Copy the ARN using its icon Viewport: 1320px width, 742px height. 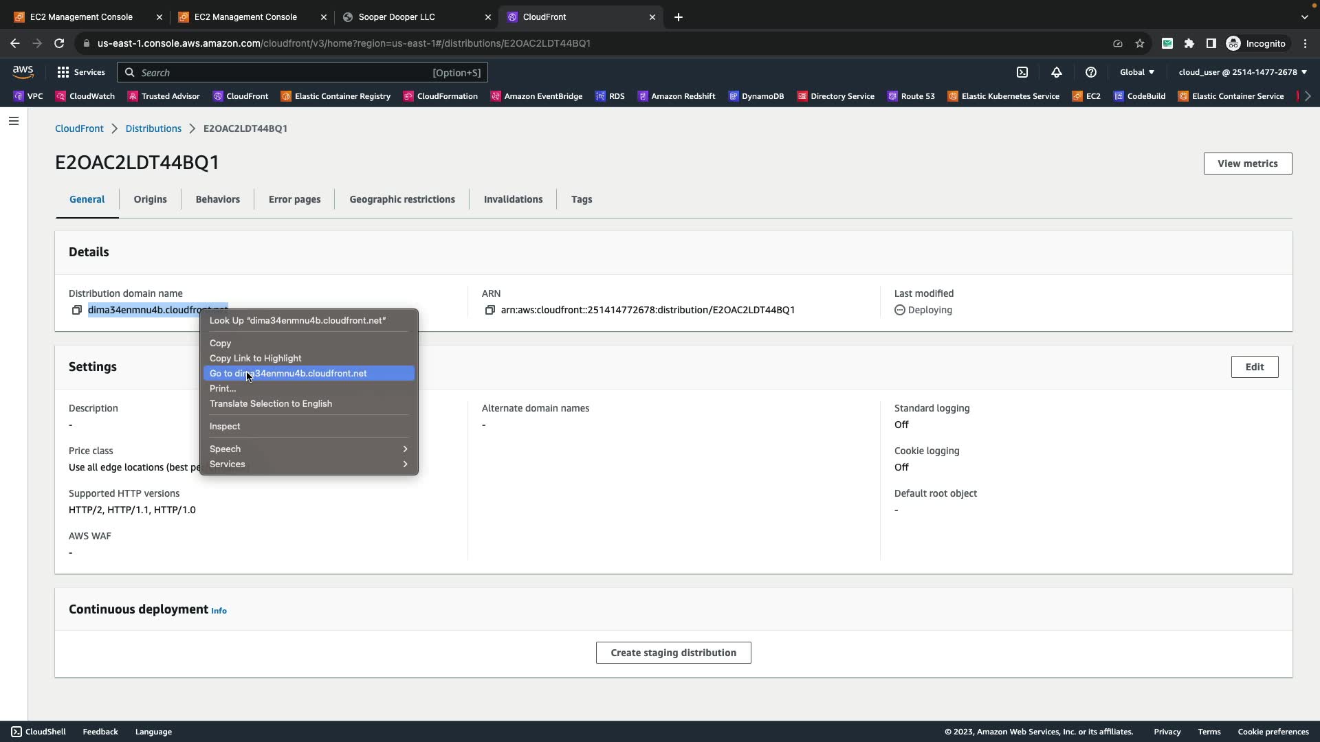489,310
